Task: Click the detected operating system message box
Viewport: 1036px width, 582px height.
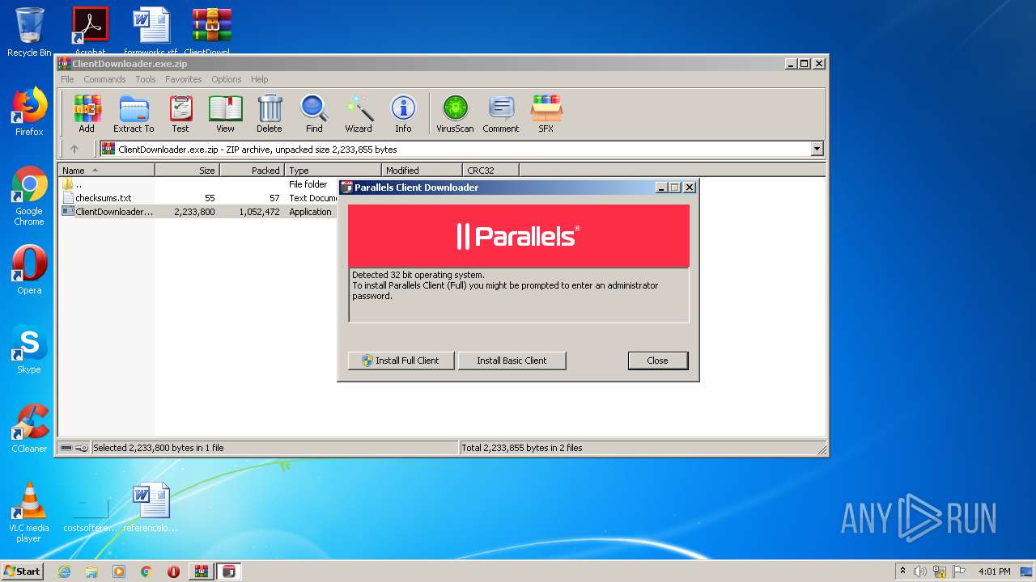Action: pos(519,295)
